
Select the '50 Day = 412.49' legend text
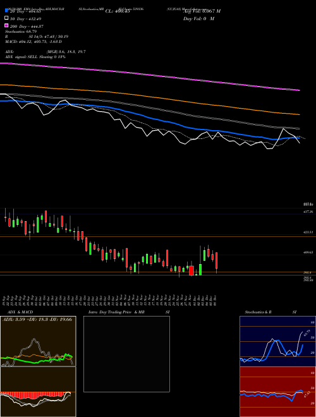pos(25,19)
